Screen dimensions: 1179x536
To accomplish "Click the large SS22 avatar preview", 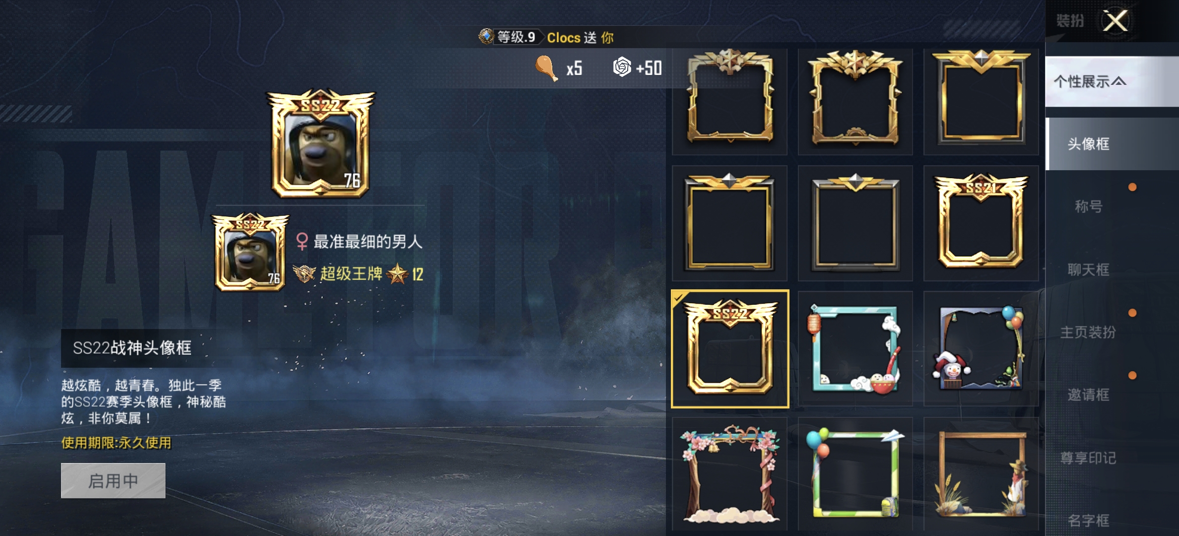I will point(321,144).
